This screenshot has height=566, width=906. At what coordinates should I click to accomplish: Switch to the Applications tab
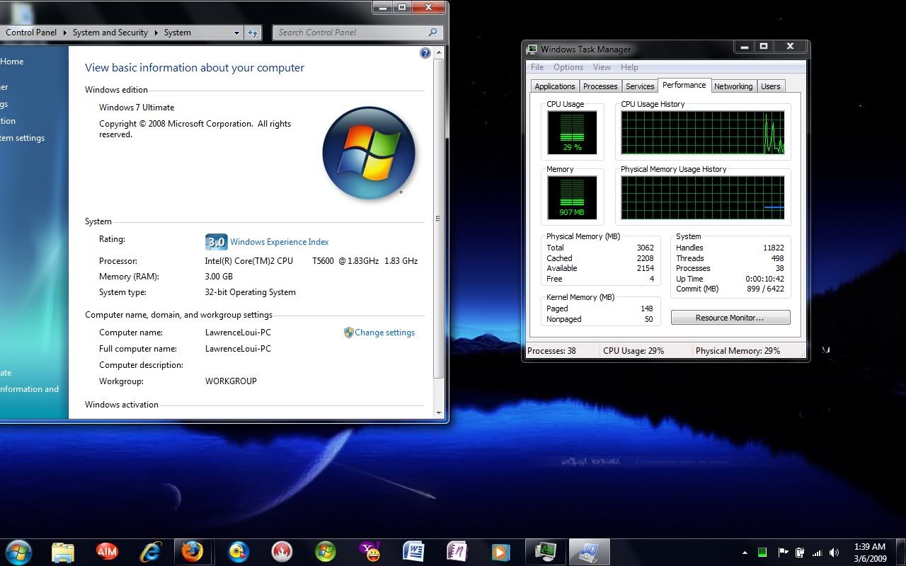[x=555, y=86]
